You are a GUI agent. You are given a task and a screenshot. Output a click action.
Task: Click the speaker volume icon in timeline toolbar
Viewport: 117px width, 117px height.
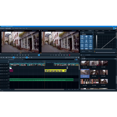click(x=76, y=58)
